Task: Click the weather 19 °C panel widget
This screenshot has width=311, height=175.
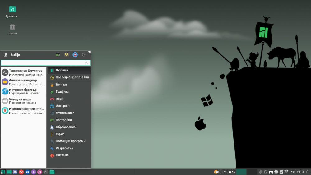Action: pyautogui.click(x=220, y=172)
